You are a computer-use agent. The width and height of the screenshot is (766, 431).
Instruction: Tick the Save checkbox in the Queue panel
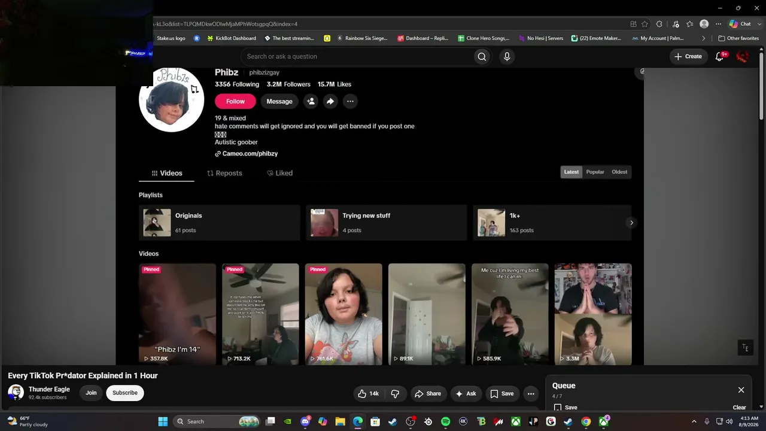click(558, 408)
